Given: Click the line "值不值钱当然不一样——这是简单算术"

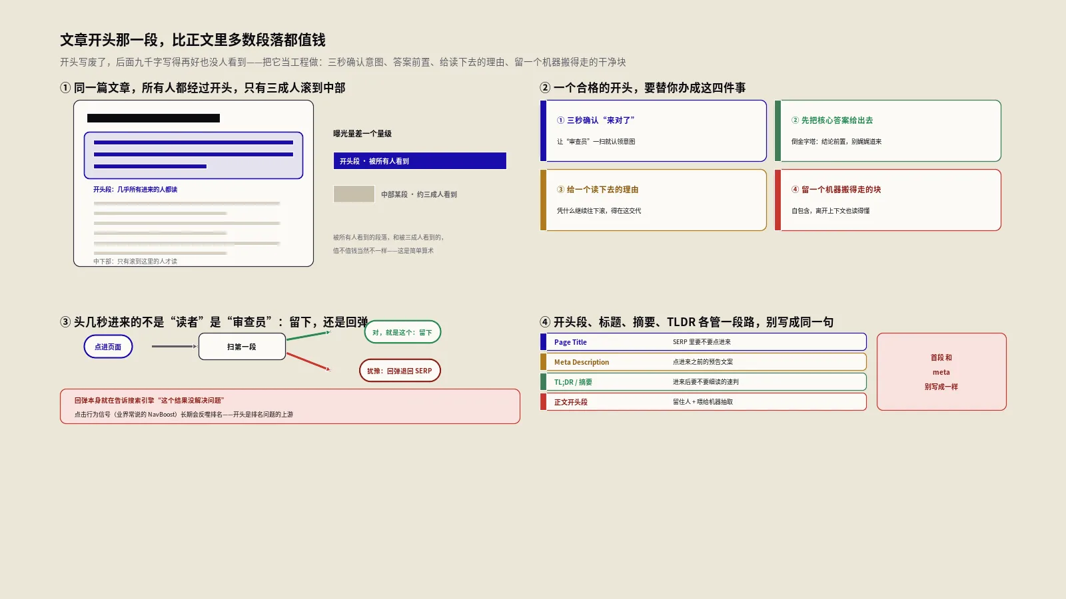Looking at the screenshot, I should (x=383, y=251).
